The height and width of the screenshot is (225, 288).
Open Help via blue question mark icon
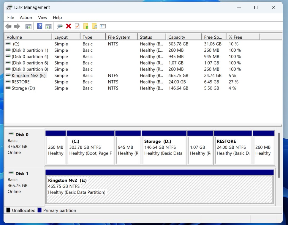[x=39, y=26]
